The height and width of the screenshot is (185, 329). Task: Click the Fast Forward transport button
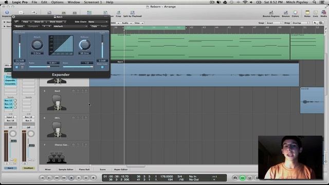point(64,178)
